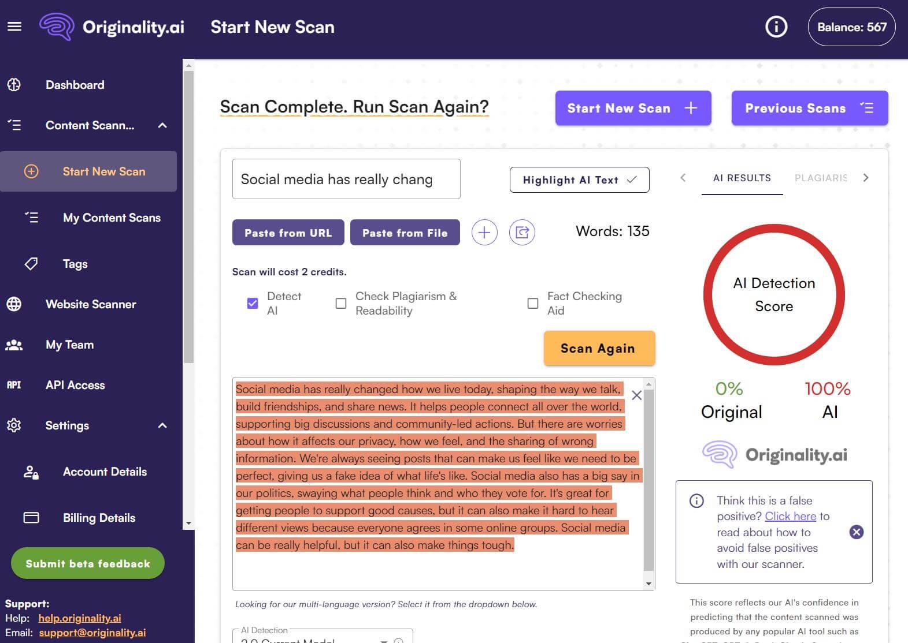Collapse the Settings section chevron
908x643 pixels.
[x=162, y=425]
